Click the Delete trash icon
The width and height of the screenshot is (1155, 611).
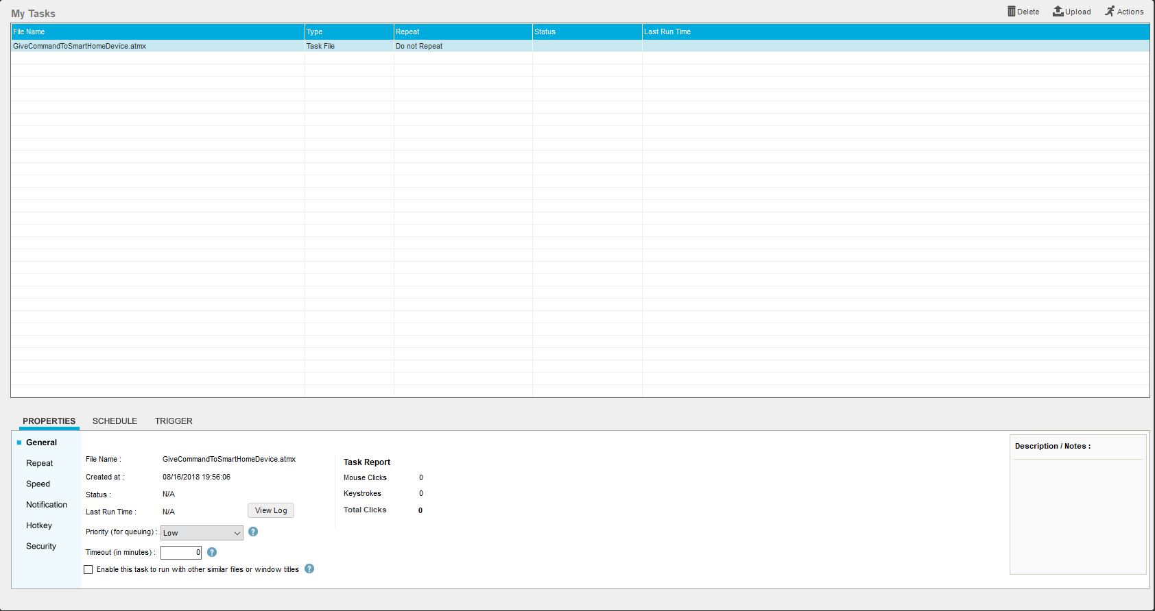pyautogui.click(x=1011, y=12)
